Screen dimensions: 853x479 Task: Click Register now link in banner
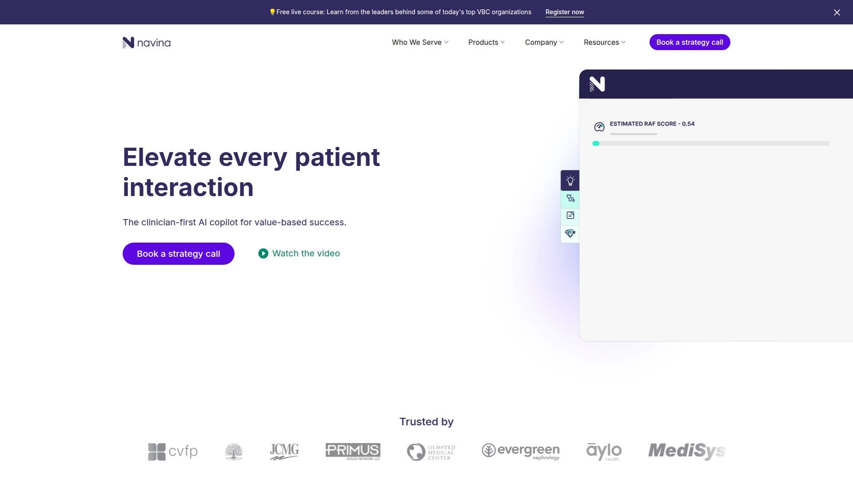pos(565,12)
